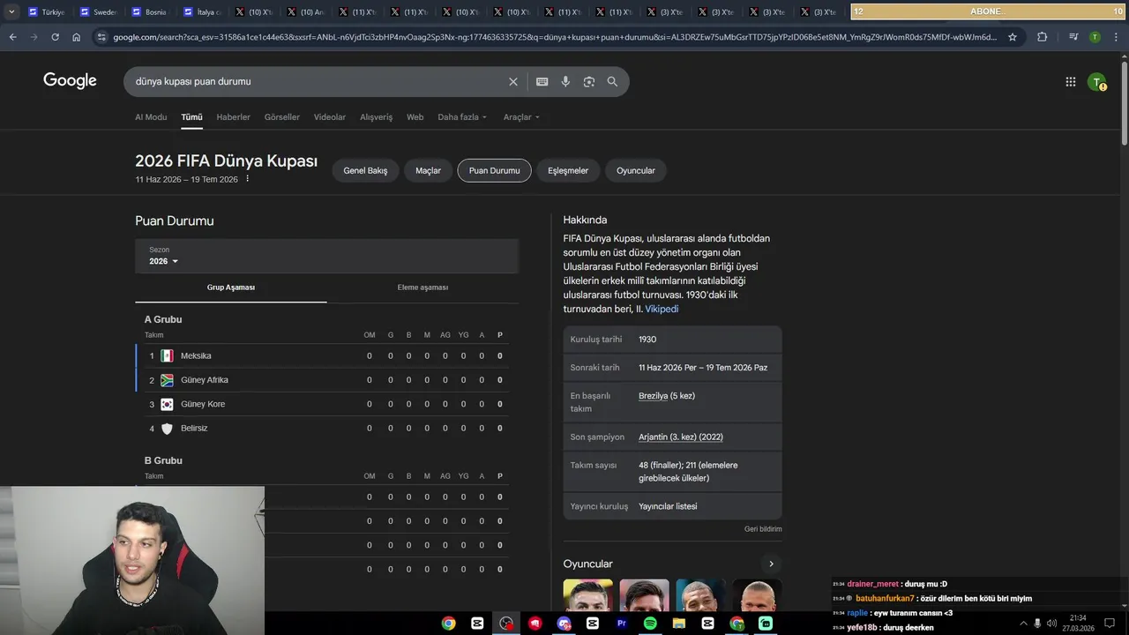Start voice search with the microphone icon
This screenshot has width=1129, height=635.
tap(565, 81)
